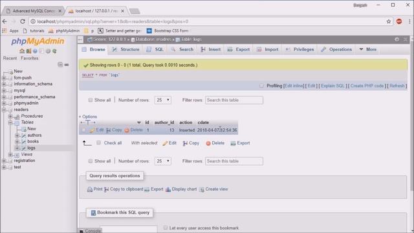Click the Copy icon in row 1
Image resolution: width=414 pixels, height=233 pixels.
pos(108,130)
